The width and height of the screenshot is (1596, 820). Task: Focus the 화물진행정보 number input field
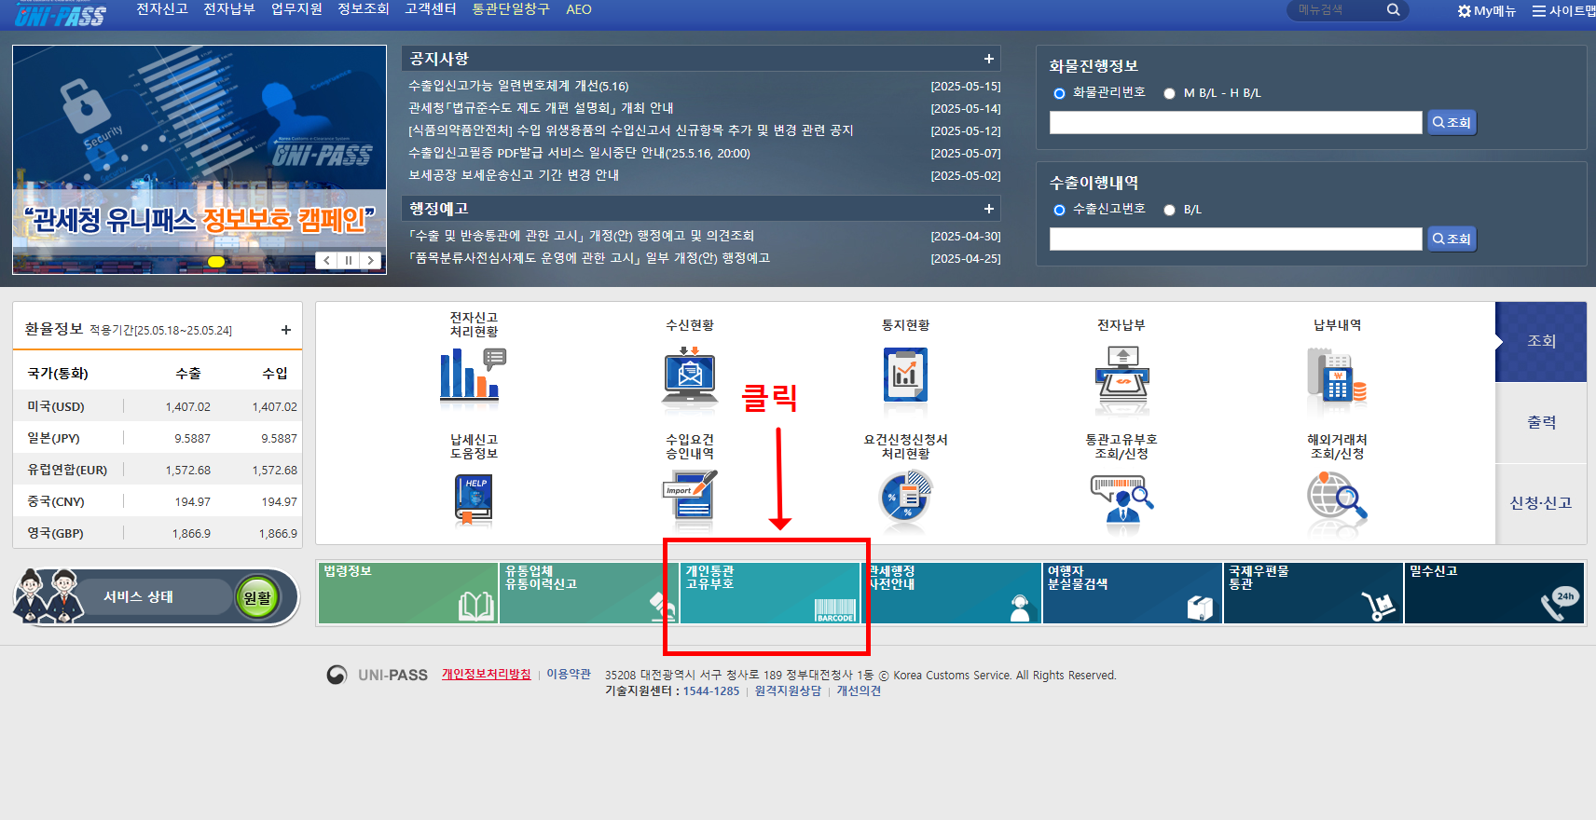tap(1236, 123)
